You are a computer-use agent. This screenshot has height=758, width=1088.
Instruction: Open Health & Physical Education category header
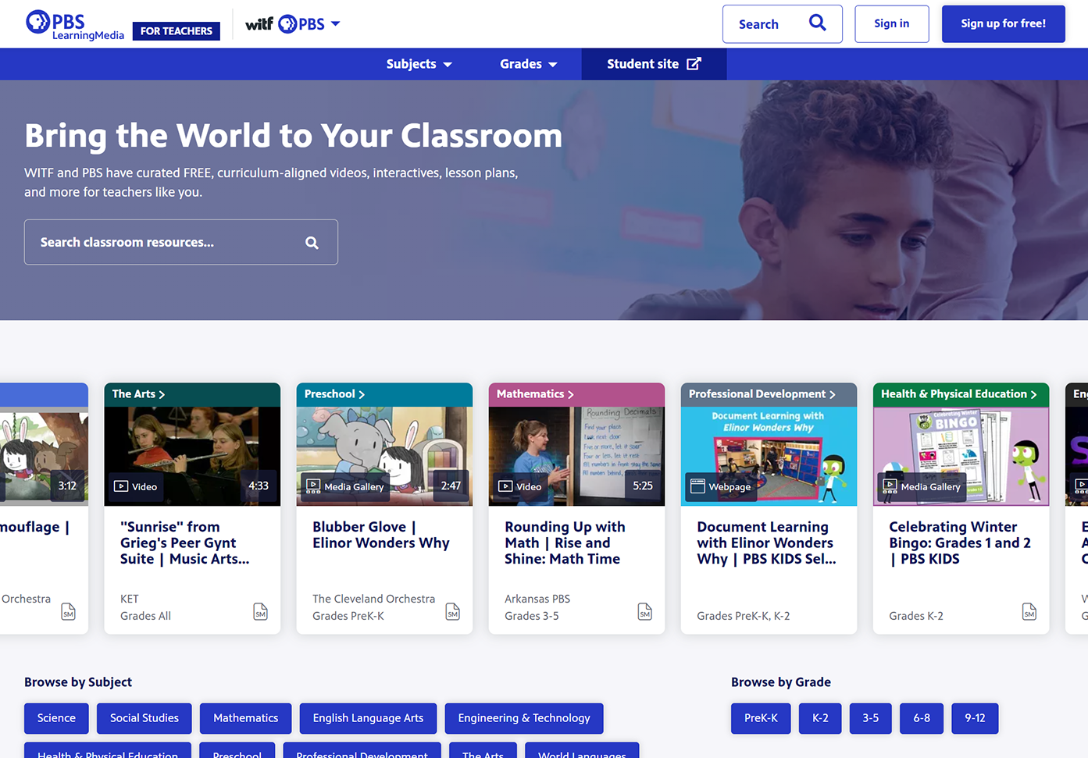pos(958,394)
